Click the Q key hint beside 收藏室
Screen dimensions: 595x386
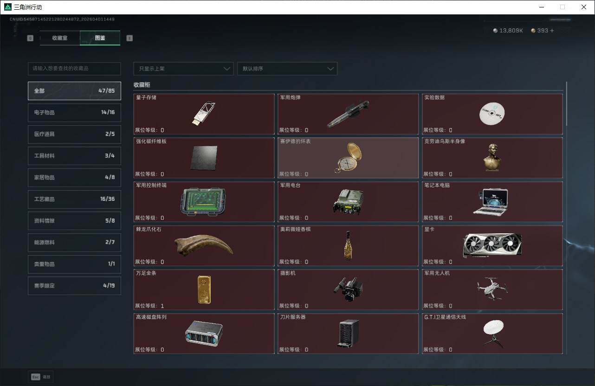31,38
